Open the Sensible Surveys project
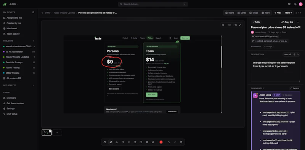This screenshot has width=305, height=150. point(19,62)
